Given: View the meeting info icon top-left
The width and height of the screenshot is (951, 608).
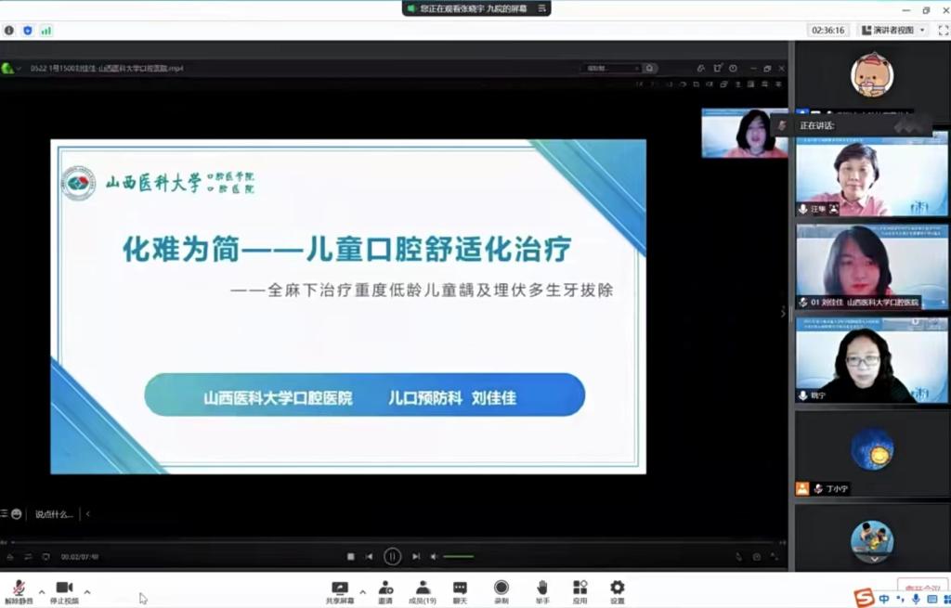Looking at the screenshot, I should coord(9,31).
